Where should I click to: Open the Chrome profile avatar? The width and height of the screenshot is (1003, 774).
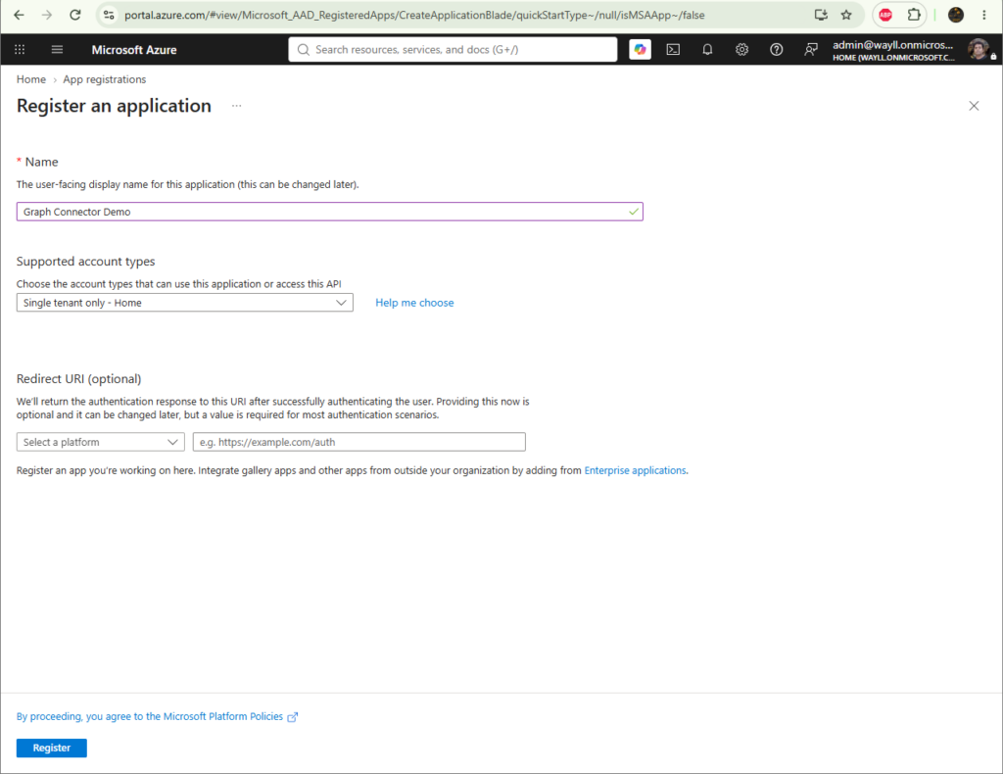coord(956,15)
